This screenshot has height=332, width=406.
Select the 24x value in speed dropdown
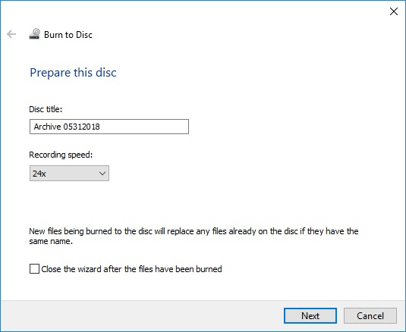39,174
